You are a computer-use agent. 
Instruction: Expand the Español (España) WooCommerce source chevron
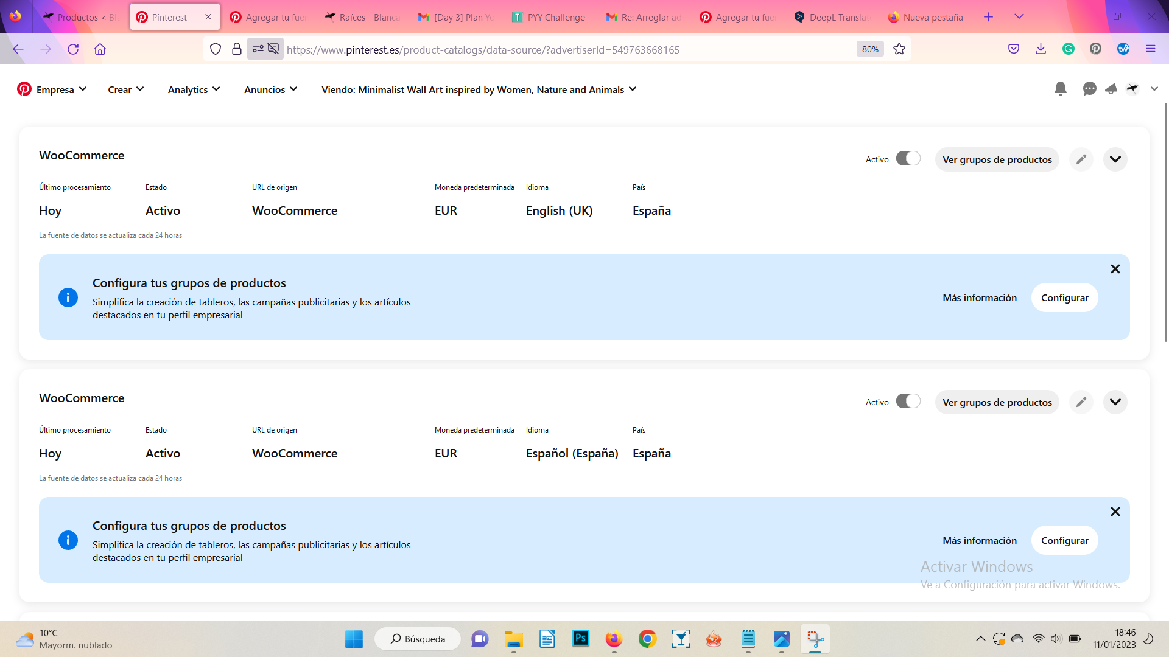(x=1115, y=402)
